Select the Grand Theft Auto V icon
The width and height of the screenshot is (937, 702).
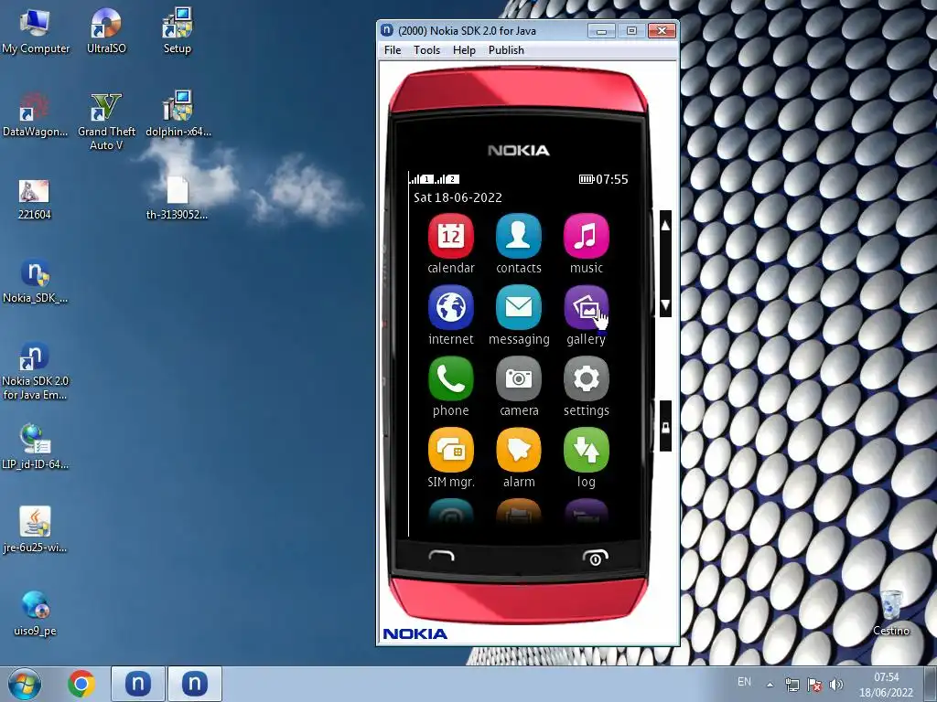click(106, 122)
